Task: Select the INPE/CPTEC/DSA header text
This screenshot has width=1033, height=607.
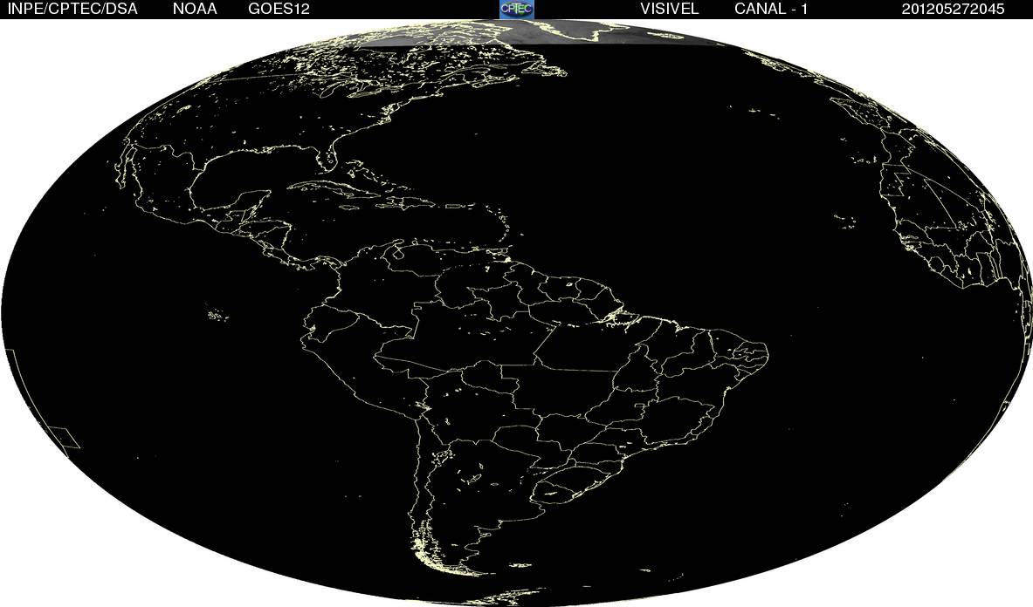Action: pyautogui.click(x=72, y=10)
